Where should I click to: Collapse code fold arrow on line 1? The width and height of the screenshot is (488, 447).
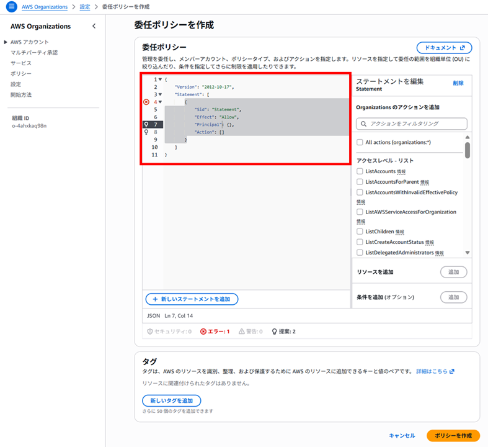[x=160, y=79]
